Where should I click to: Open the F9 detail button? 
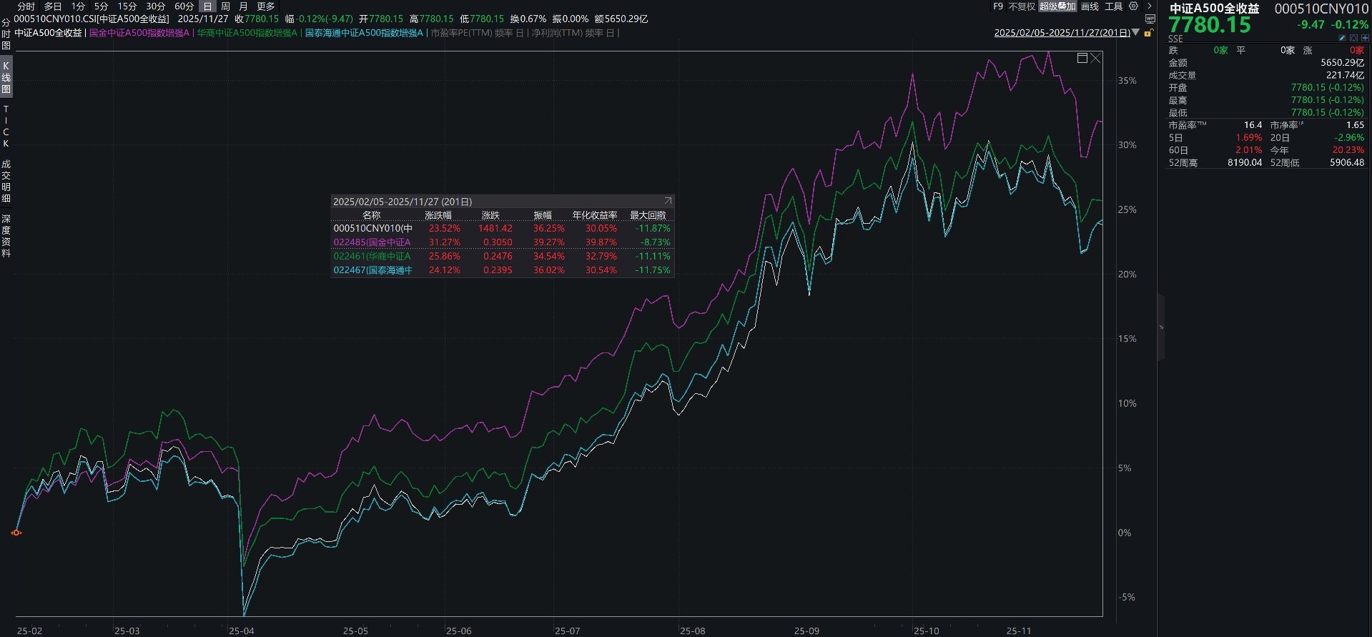(x=998, y=6)
